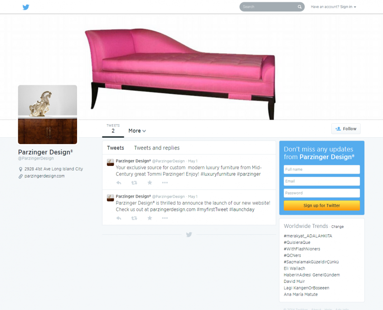Reply to the luxury furniture tweet
The image size is (383, 310).
coord(119,183)
